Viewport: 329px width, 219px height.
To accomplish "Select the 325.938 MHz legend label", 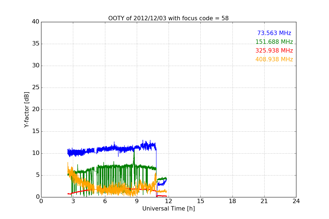I will coord(274,51).
